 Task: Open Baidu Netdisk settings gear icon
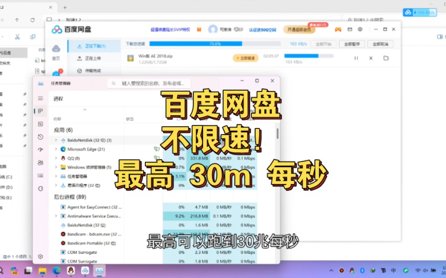pos(360,29)
